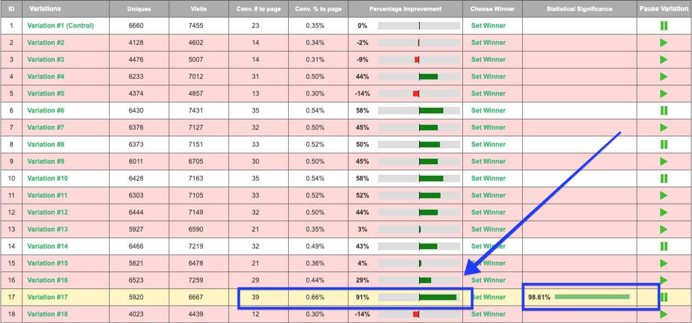Resume Variation #2 with play icon
The height and width of the screenshot is (323, 692).
click(664, 43)
